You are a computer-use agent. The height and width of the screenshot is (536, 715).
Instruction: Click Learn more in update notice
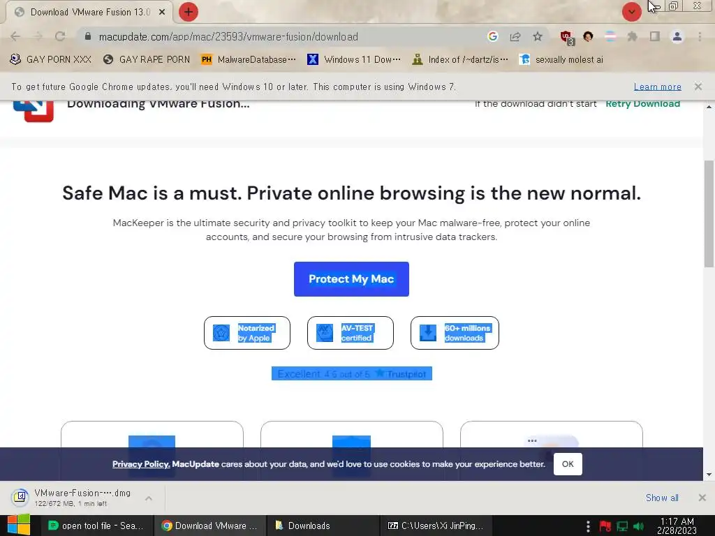click(x=658, y=87)
